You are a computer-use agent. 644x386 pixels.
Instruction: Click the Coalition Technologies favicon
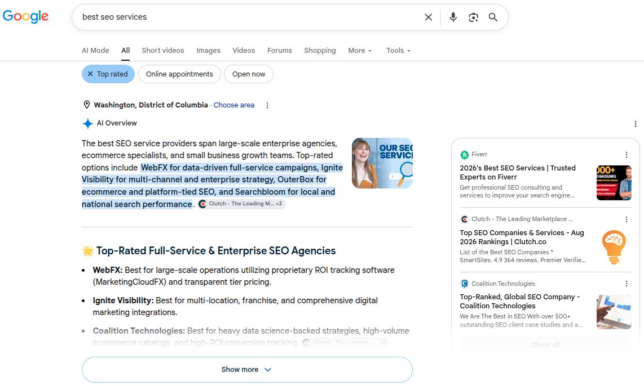click(x=465, y=284)
